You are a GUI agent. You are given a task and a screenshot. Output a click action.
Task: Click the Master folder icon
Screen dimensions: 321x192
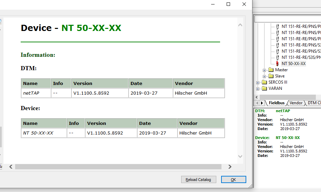[x=271, y=70]
